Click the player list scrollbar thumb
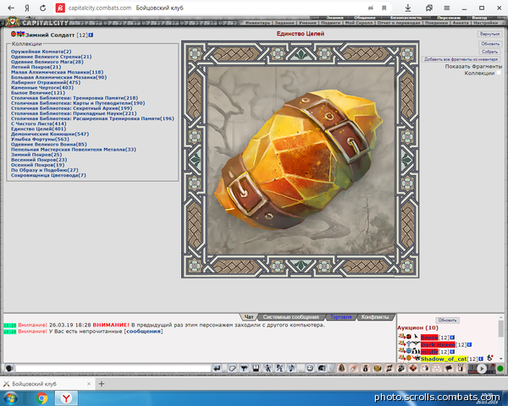 tap(501, 329)
